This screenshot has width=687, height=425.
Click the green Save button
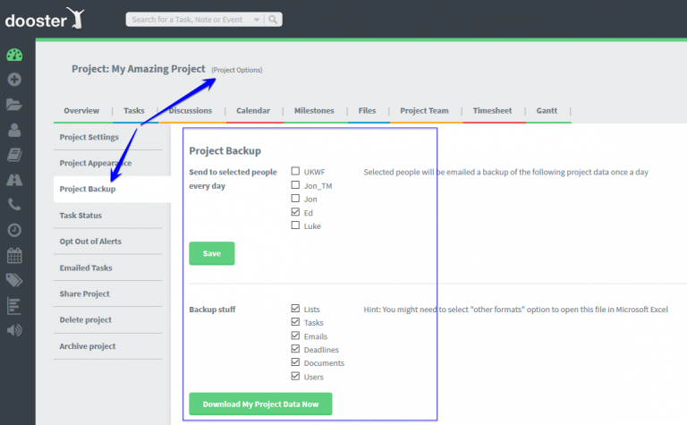(212, 253)
